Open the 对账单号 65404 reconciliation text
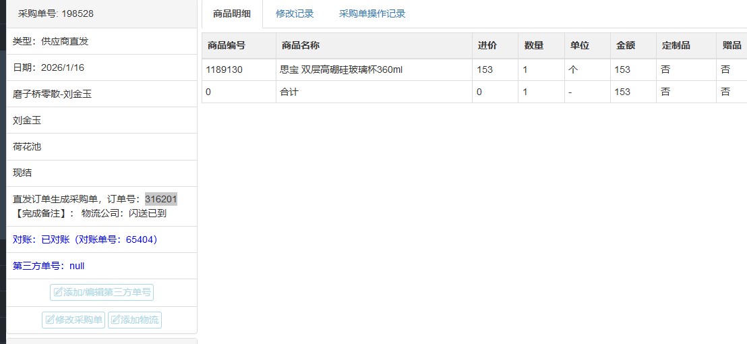Screen dimensions: 747x344 (x=85, y=239)
